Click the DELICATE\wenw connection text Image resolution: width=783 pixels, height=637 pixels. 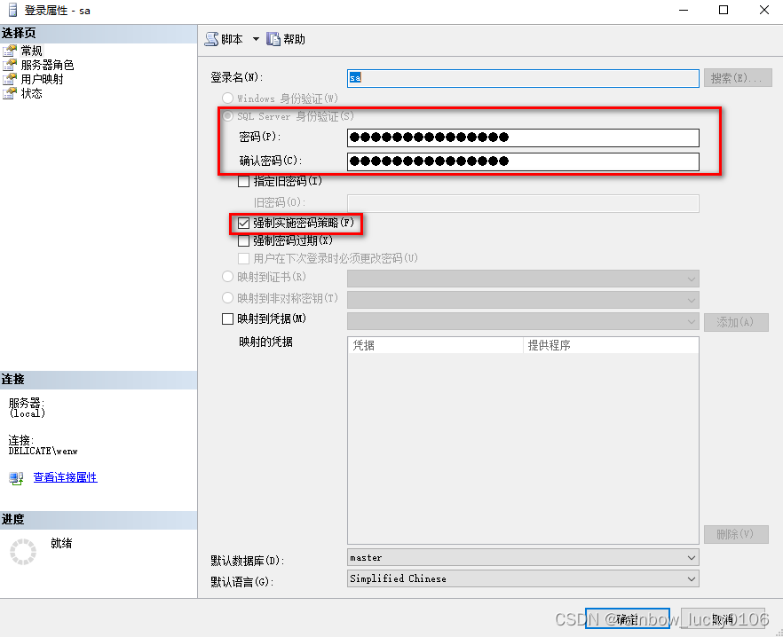43,451
